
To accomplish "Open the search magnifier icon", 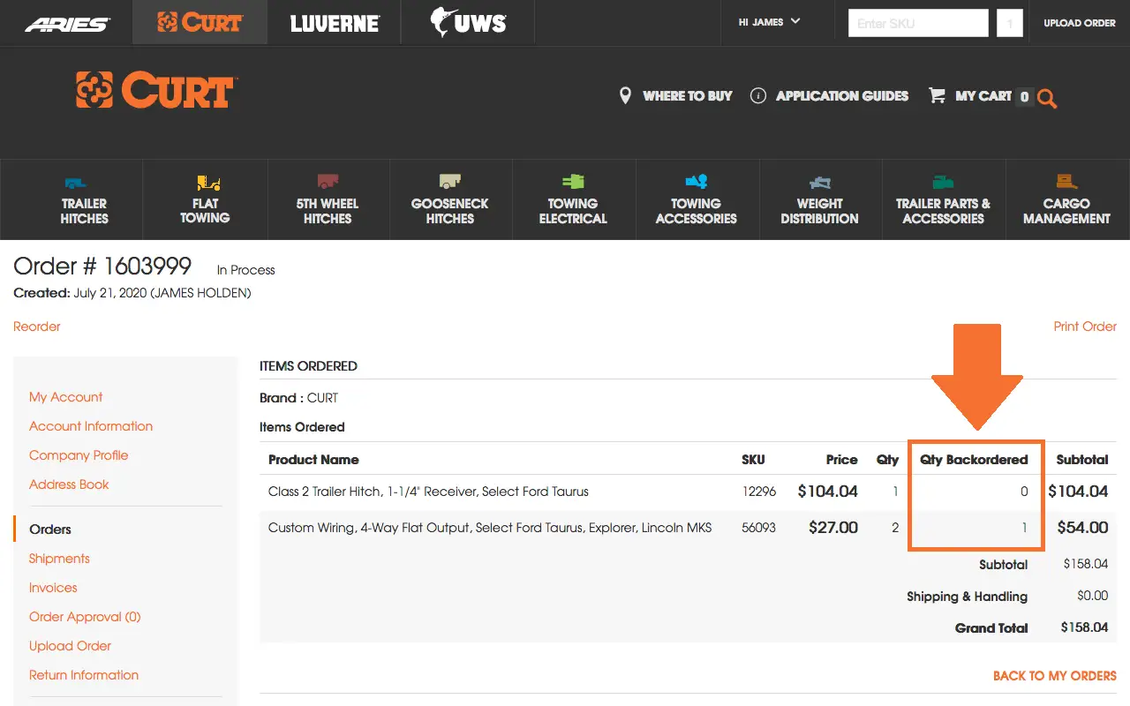I will 1047,97.
